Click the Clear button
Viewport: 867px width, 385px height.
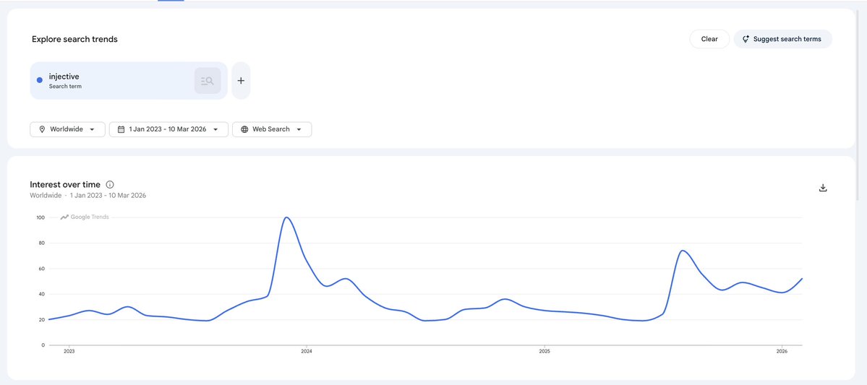point(709,39)
